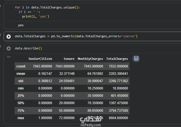Click the tenure column header
The image size is (181, 127).
[69, 59]
